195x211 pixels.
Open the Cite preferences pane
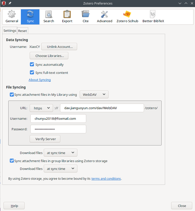[x=86, y=17]
